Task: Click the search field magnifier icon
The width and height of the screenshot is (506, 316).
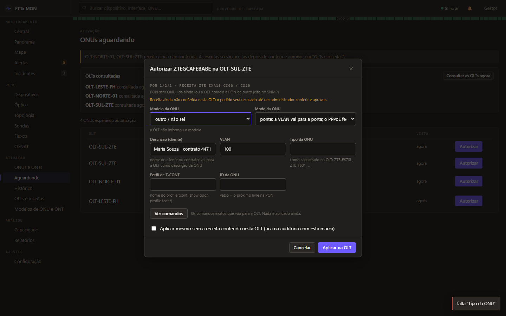Action: pos(84,8)
